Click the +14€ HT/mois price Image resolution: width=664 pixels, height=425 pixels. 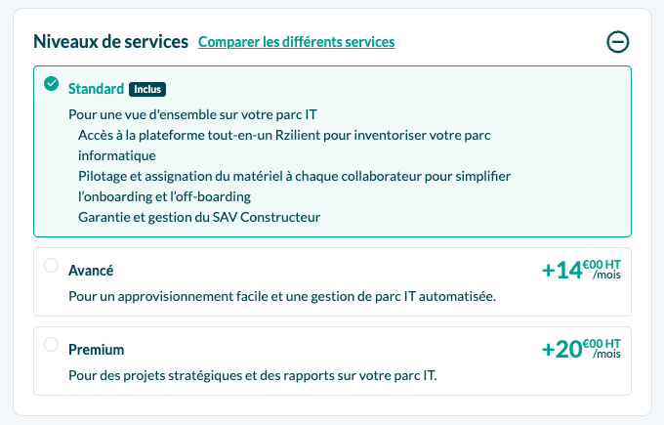coord(581,270)
